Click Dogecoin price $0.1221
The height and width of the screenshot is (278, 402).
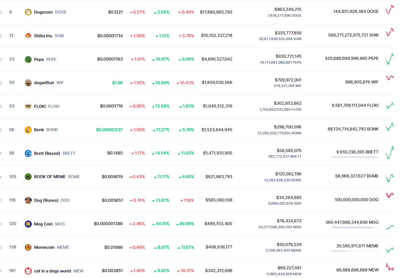coord(115,12)
